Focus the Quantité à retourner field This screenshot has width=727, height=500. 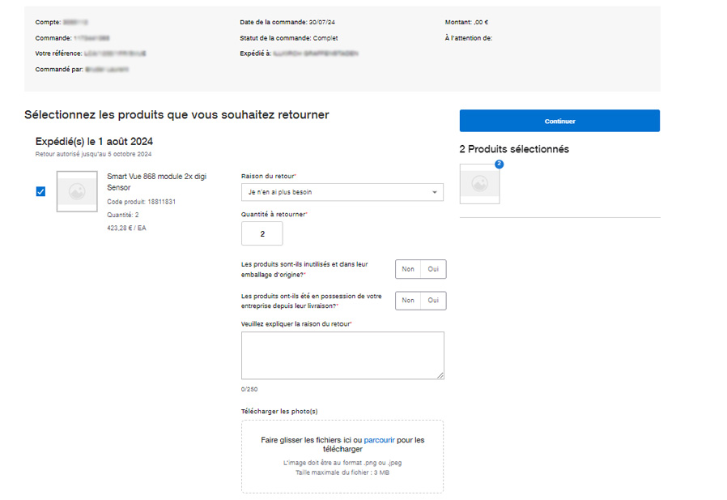[262, 233]
